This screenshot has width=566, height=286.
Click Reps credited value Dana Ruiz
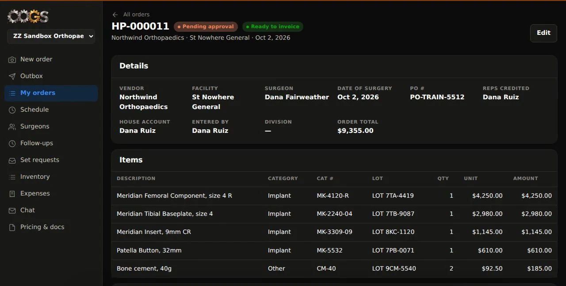501,97
